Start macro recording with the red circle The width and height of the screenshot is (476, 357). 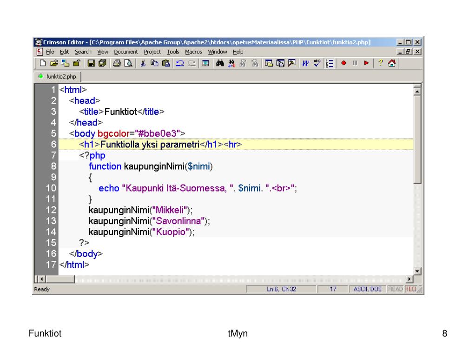coord(344,63)
